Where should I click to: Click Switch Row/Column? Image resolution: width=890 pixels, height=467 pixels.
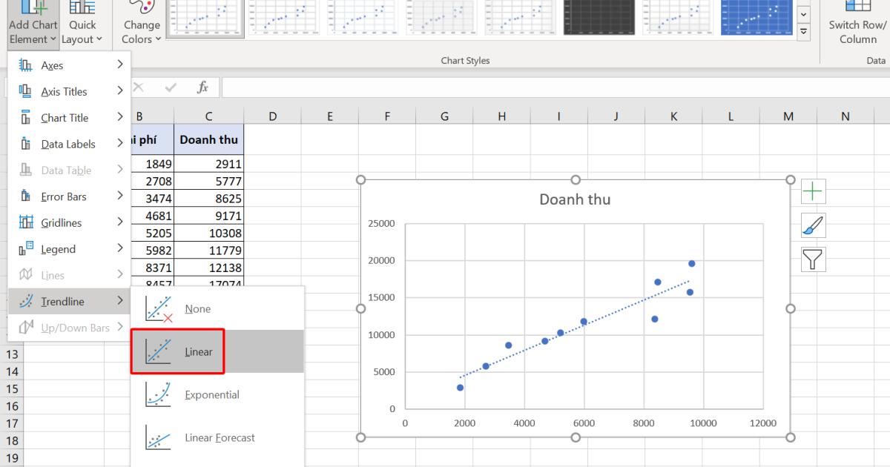click(x=857, y=22)
